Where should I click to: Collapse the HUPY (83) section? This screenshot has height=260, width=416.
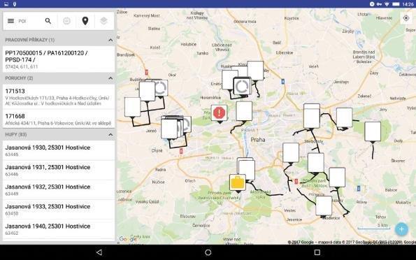point(110,135)
